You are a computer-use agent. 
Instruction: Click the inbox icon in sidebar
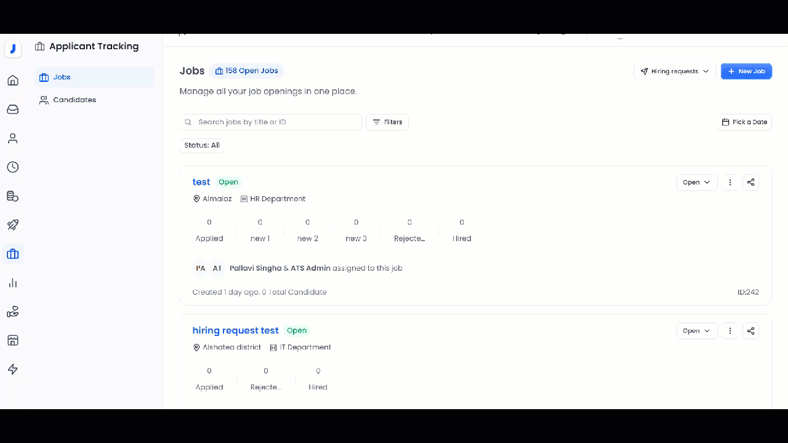[x=12, y=109]
